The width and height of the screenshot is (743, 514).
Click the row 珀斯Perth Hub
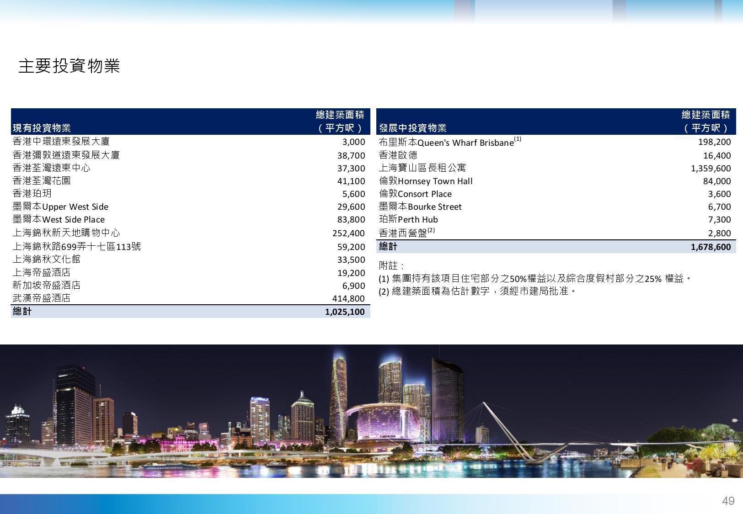pos(556,219)
